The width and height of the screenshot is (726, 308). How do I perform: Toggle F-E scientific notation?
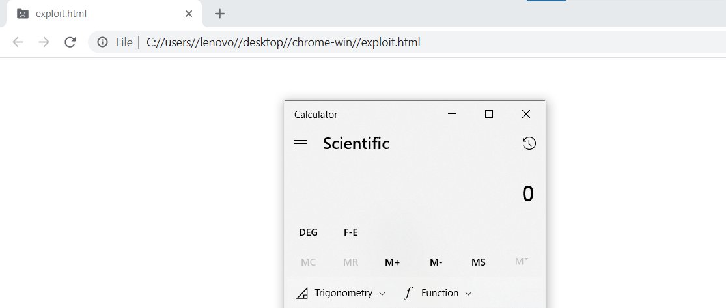(x=350, y=232)
